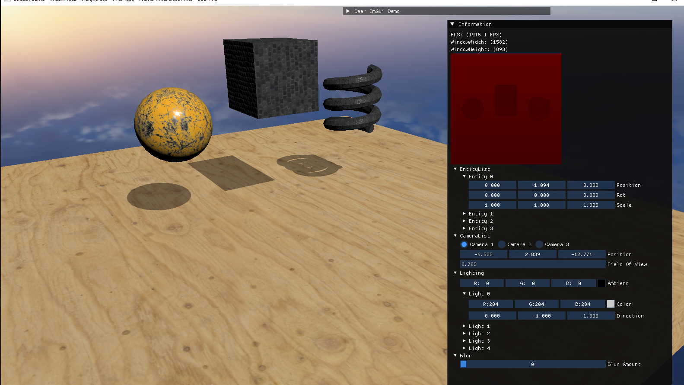684x385 pixels.
Task: Click Light 0 Color G:204 field
Action: pyautogui.click(x=537, y=304)
